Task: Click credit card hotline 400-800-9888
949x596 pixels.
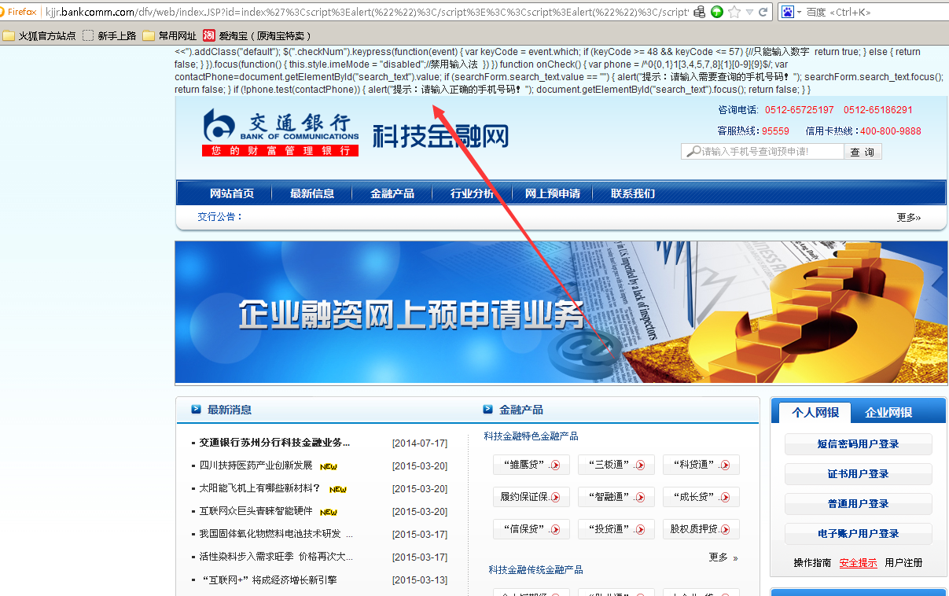Action: tap(890, 131)
